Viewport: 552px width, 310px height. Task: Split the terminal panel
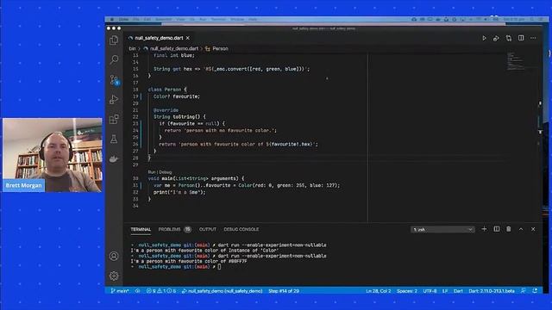click(x=497, y=229)
